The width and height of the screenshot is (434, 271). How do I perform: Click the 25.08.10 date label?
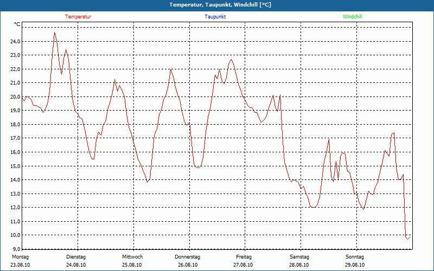point(132,265)
